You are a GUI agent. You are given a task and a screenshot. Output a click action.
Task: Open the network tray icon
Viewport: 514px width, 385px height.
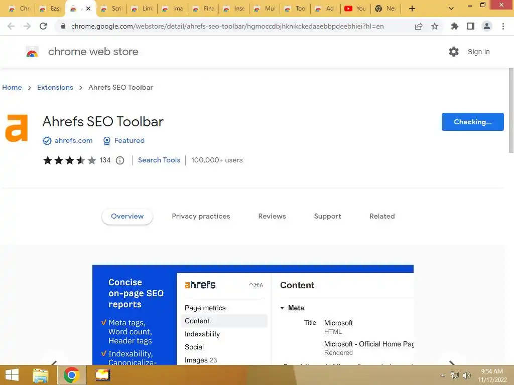tap(454, 375)
